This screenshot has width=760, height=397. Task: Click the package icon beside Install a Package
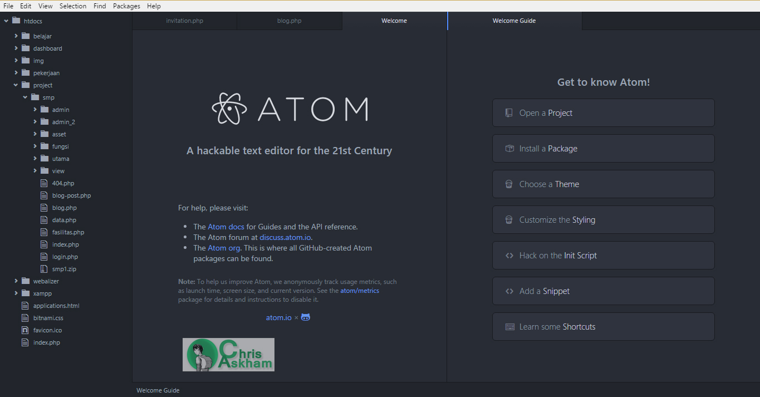[x=508, y=148]
